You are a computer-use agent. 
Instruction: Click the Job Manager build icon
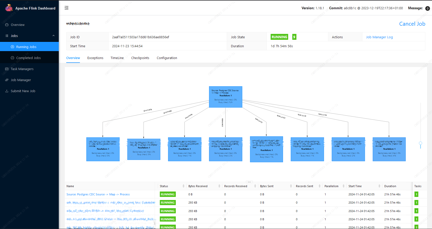coord(7,80)
